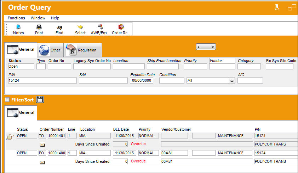This screenshot has width=298, height=173.
Task: Switch to the Requisition tab
Action: tap(83, 50)
